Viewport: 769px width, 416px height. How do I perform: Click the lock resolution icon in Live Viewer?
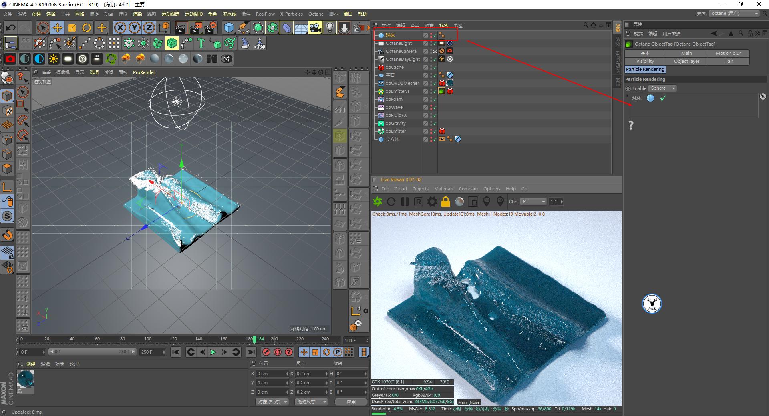(445, 202)
